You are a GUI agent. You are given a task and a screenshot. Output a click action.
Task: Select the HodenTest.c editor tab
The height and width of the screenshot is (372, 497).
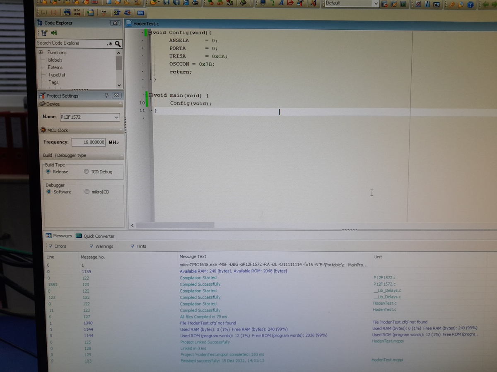143,24
